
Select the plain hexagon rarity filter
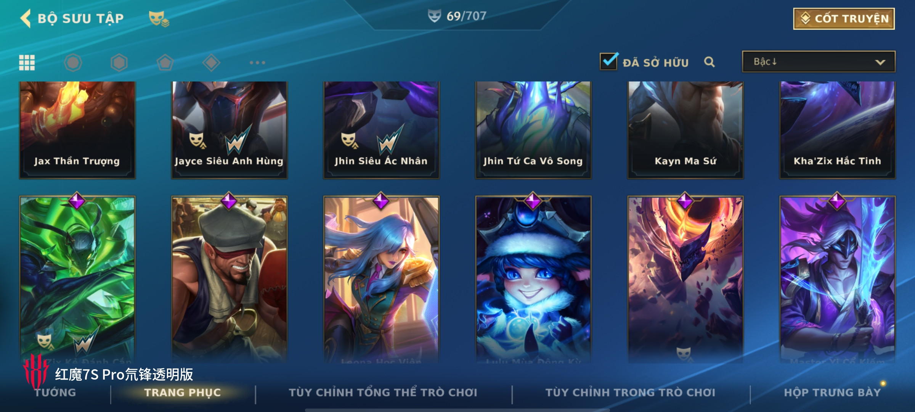(119, 63)
